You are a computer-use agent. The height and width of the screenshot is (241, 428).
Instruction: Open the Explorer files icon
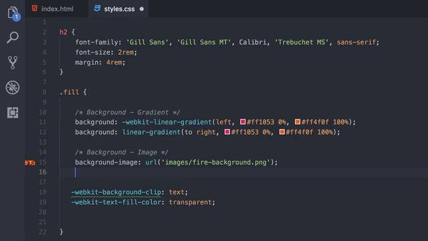pos(13,13)
